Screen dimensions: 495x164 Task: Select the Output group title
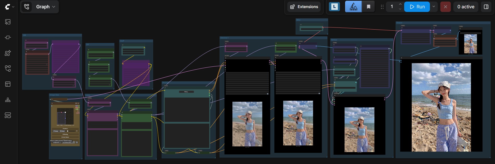(x=399, y=23)
